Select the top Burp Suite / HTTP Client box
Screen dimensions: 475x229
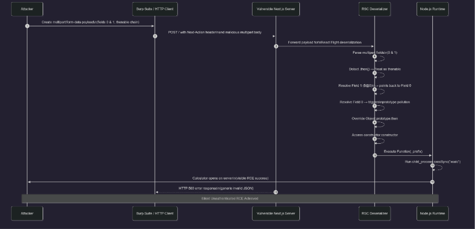click(155, 9)
